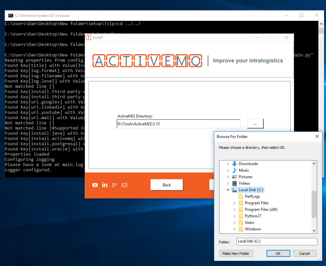Click OK in Browse For Folder
The image size is (326, 266).
coord(278,253)
